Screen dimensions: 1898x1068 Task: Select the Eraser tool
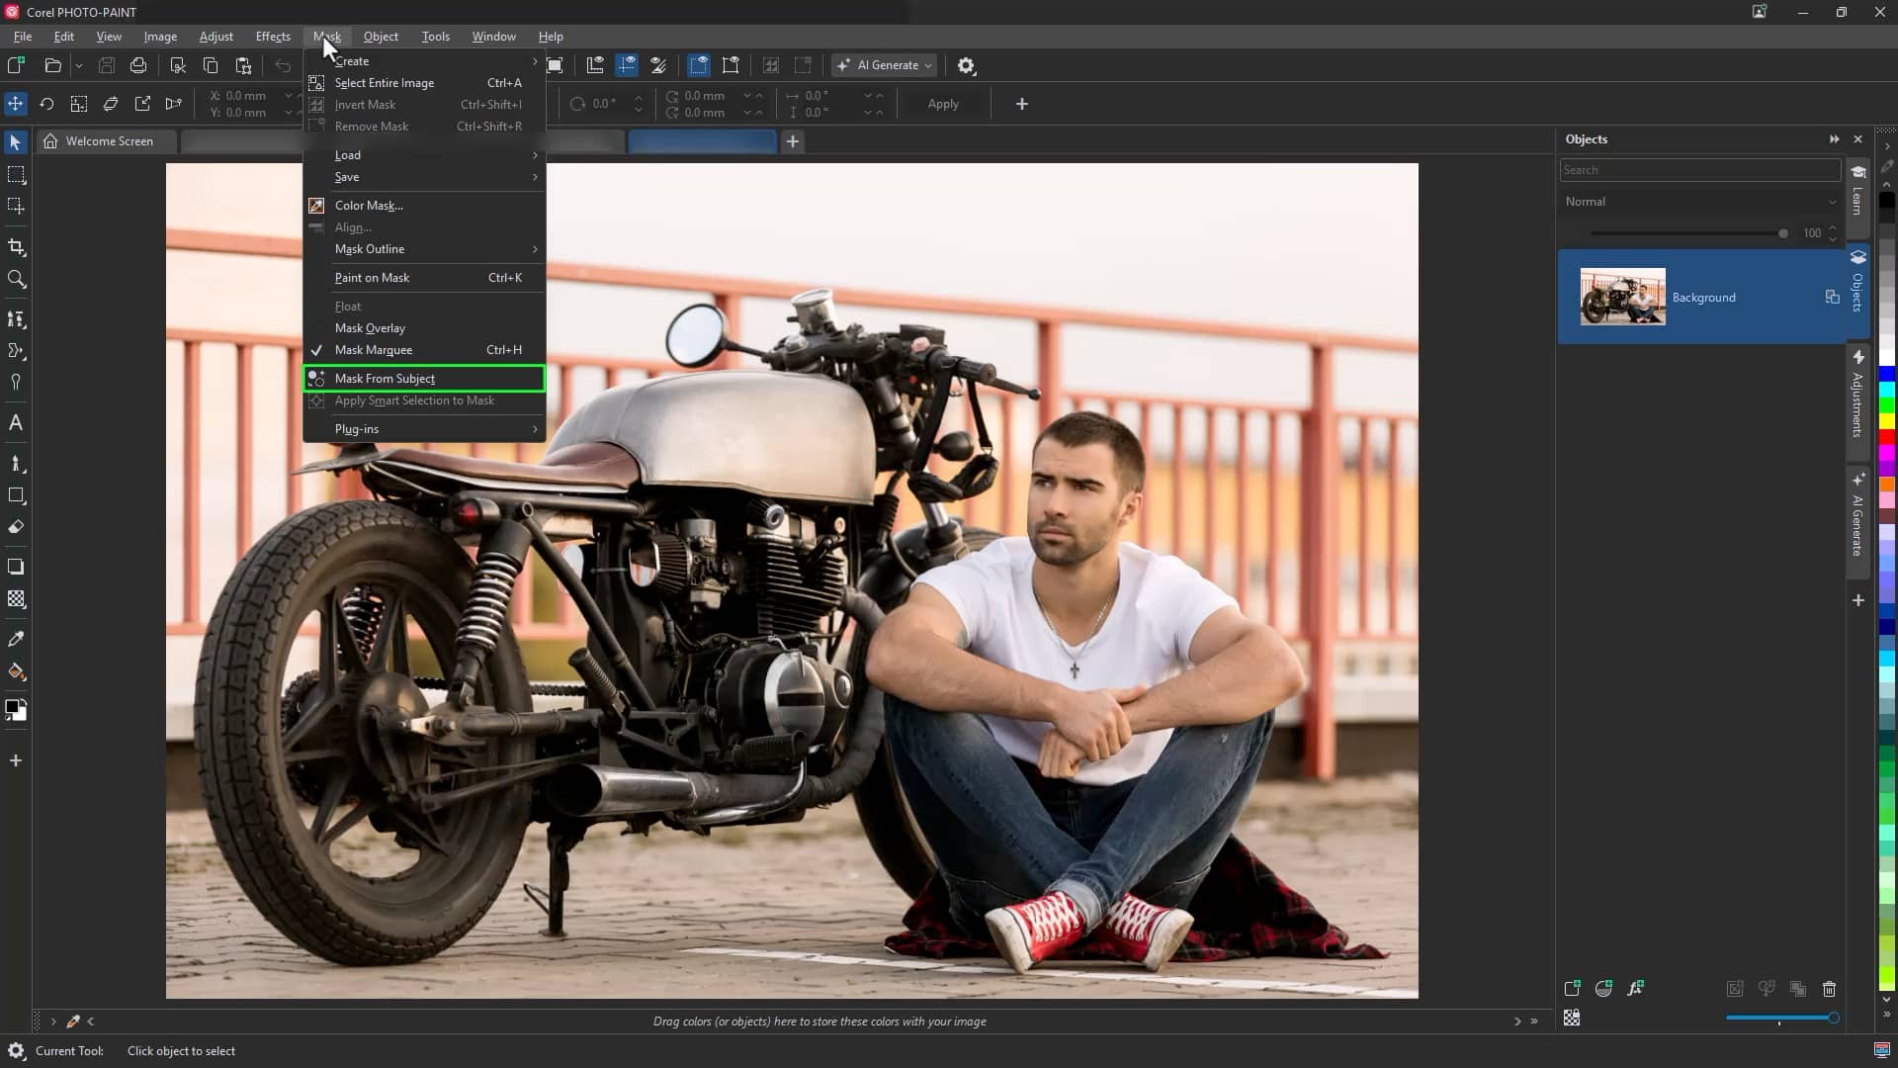[x=16, y=527]
